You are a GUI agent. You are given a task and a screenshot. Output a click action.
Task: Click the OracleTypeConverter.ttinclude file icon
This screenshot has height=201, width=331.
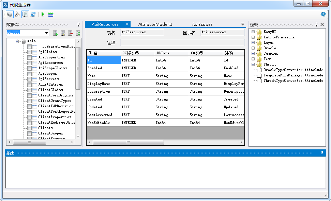259,70
